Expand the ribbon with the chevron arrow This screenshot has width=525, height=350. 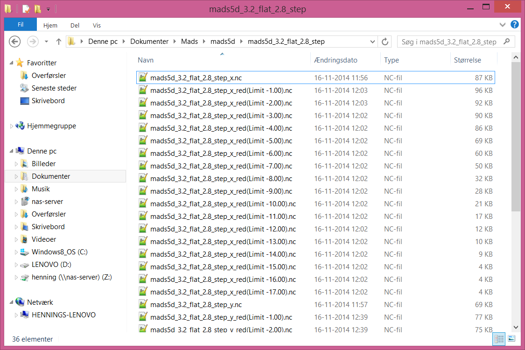[x=503, y=25]
